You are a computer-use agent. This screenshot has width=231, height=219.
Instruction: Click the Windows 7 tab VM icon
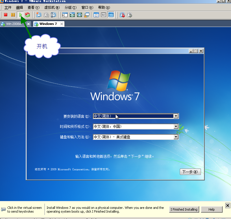[x=36, y=24]
